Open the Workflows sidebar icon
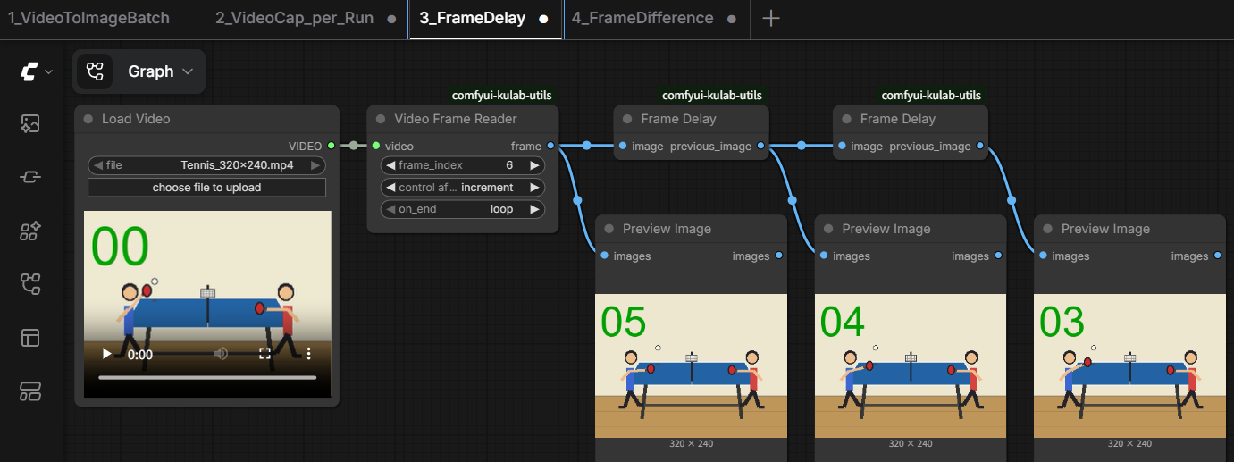1234x462 pixels. pyautogui.click(x=30, y=284)
